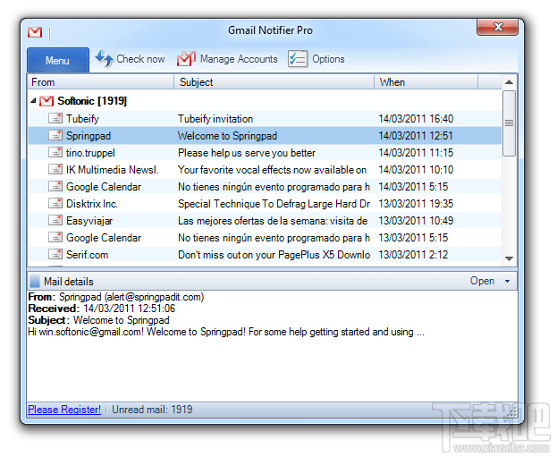Select the Tubeify invitation subject

point(215,119)
